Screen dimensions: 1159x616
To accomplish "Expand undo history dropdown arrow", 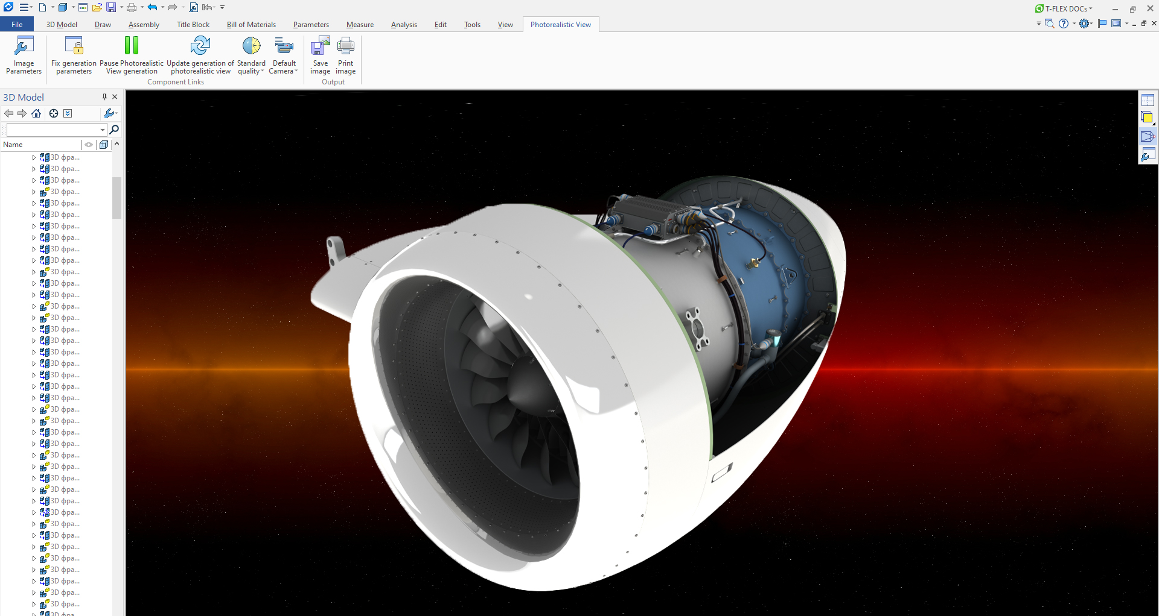I will [x=163, y=7].
